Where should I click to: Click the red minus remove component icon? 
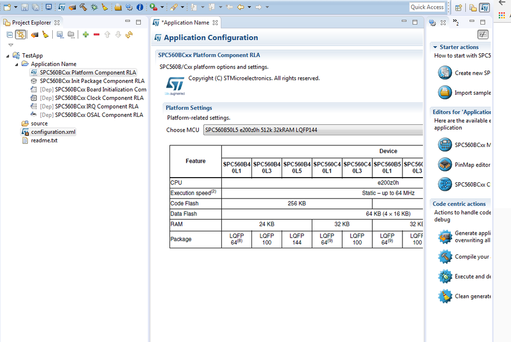96,34
